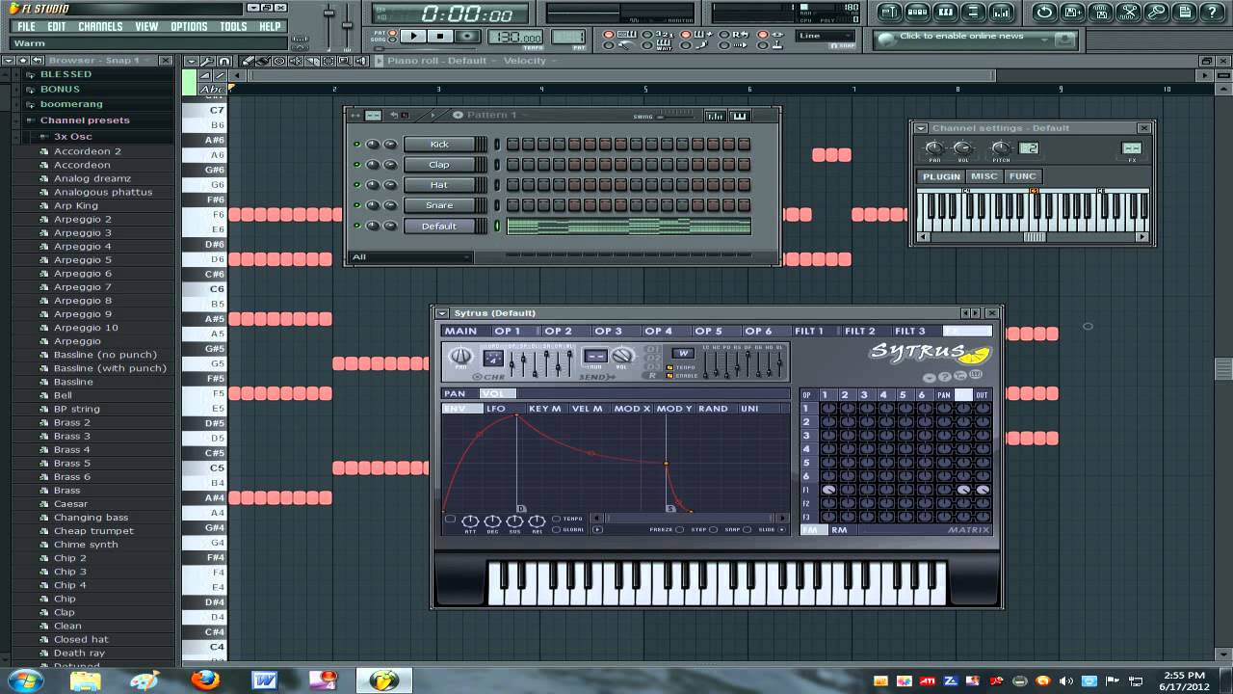Start playback with the Play button
Image resolution: width=1233 pixels, height=694 pixels.
tap(413, 36)
